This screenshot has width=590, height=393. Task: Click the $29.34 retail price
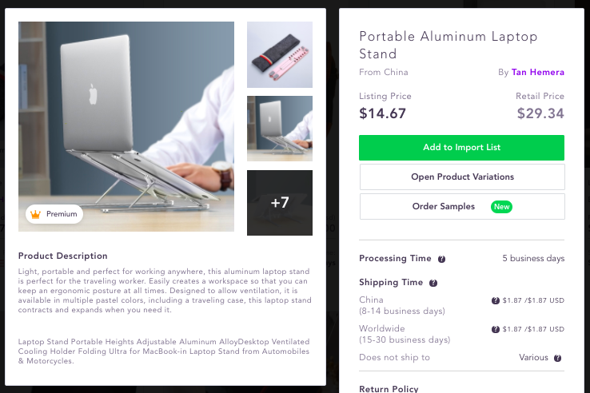coord(540,113)
